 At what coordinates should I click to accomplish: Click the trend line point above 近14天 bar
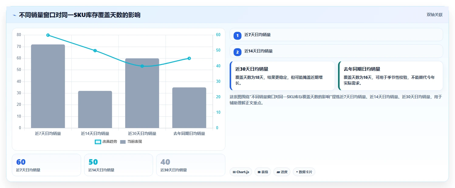point(95,51)
